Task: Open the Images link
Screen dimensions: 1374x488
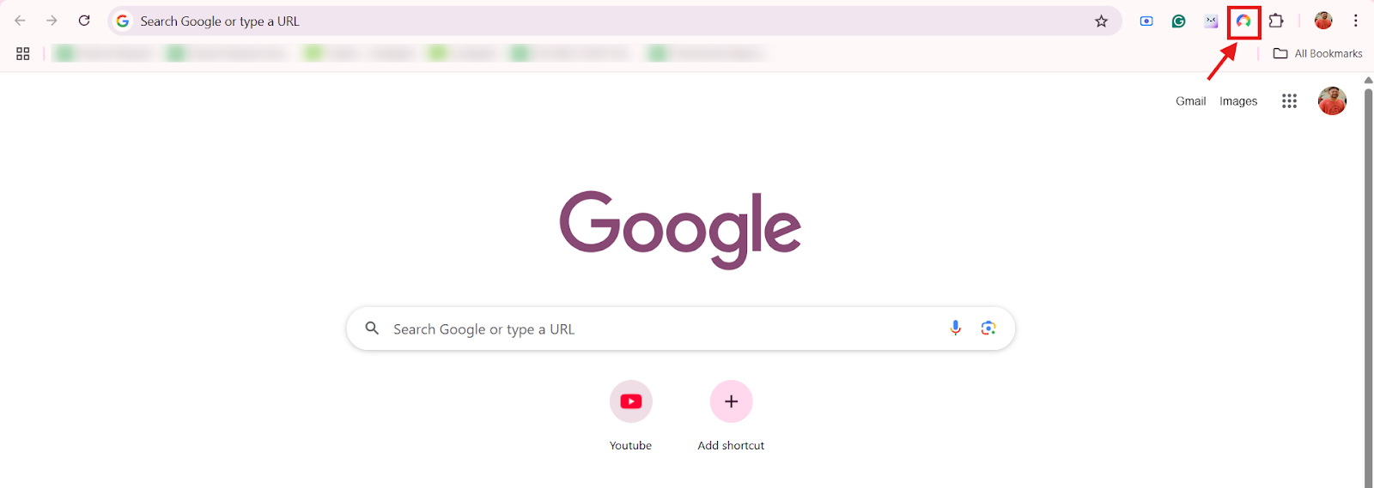Action: pos(1238,101)
